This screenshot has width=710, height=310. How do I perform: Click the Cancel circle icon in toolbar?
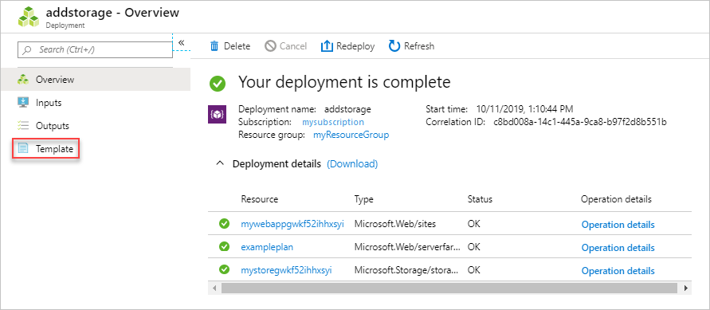(270, 46)
